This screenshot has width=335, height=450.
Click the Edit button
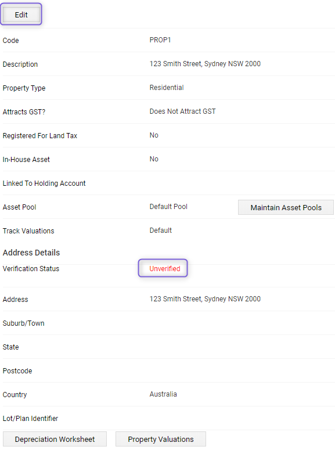[x=21, y=15]
